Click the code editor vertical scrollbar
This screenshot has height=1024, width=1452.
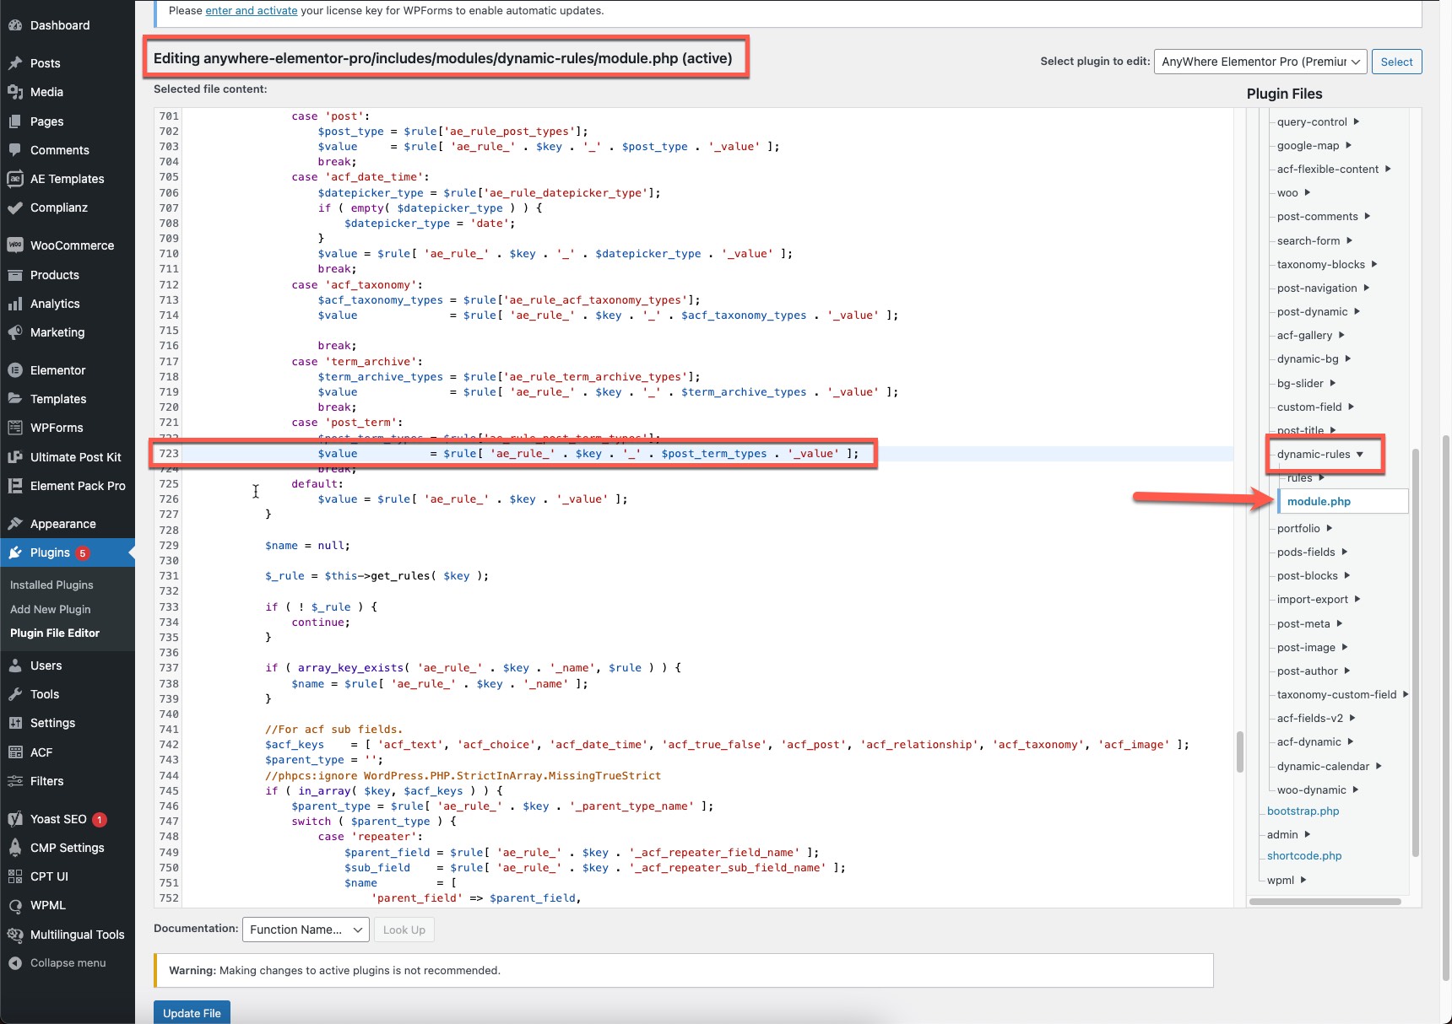click(x=1240, y=752)
